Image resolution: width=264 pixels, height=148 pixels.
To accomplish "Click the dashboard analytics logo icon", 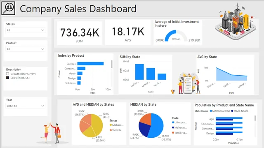I will pos(8,8).
